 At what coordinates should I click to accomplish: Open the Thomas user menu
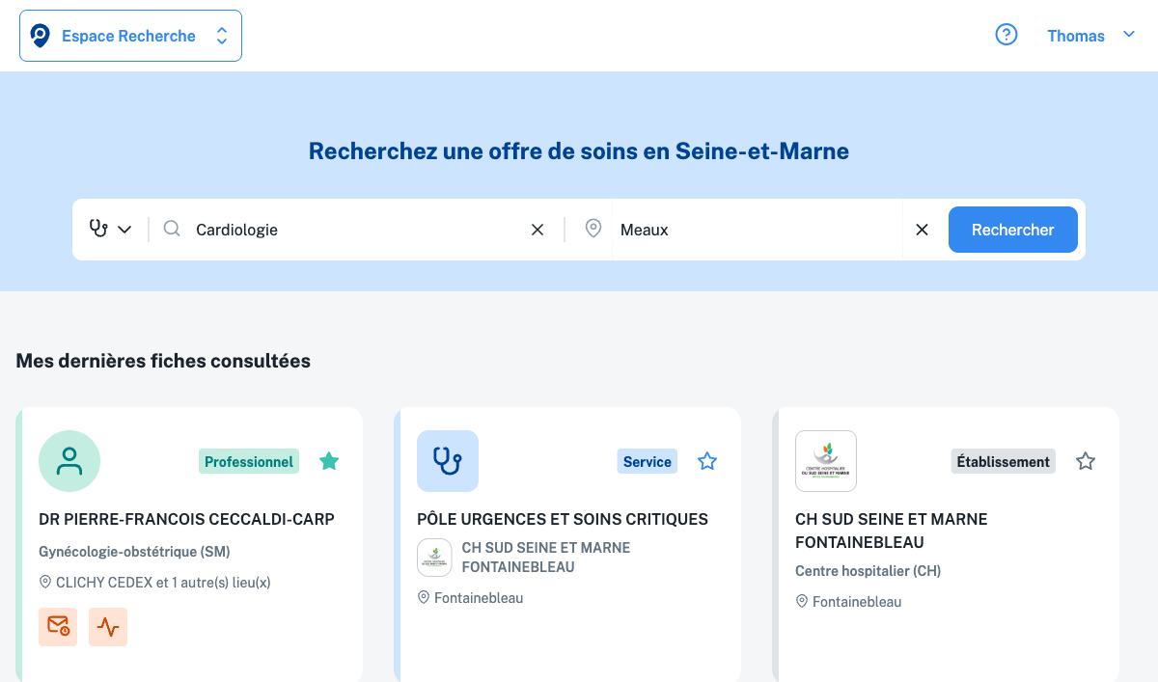[x=1090, y=36]
